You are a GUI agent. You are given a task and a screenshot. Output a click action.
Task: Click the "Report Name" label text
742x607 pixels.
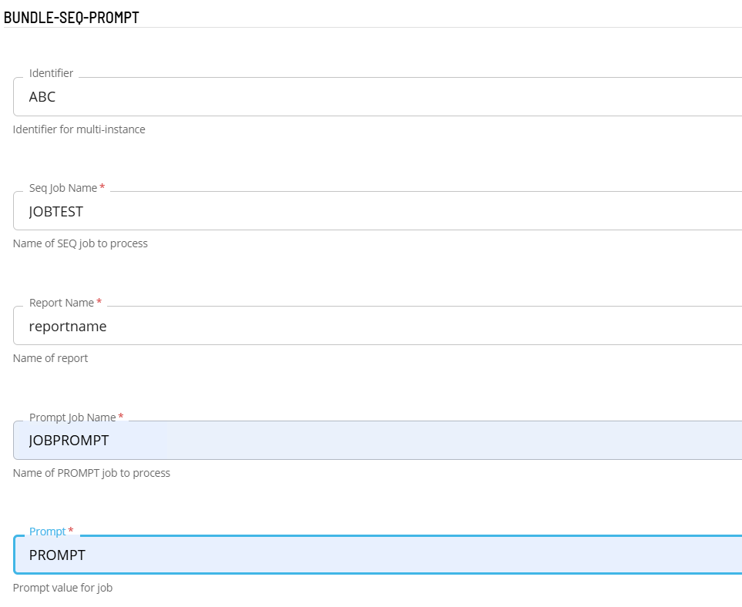pyautogui.click(x=62, y=303)
